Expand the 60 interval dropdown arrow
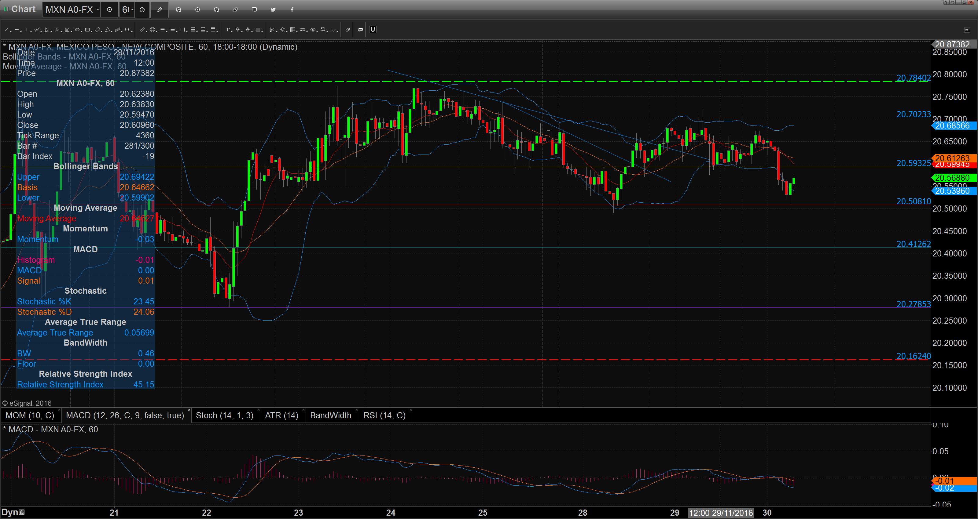Image resolution: width=978 pixels, height=519 pixels. [x=132, y=10]
